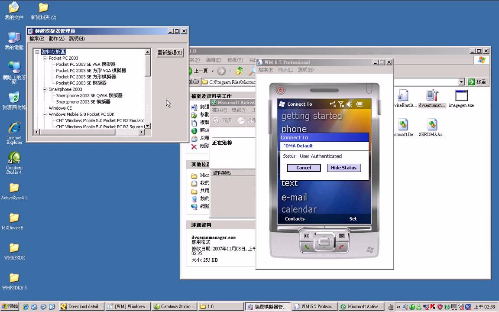
Task: Open the Recycle Bin desktop icon
Action: click(14, 100)
